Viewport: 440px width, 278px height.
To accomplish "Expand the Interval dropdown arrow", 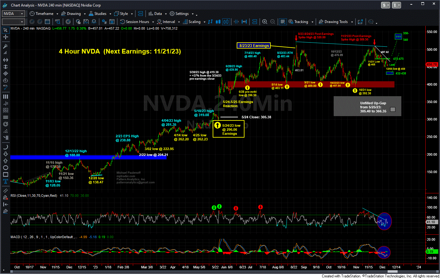I will coord(179,22).
